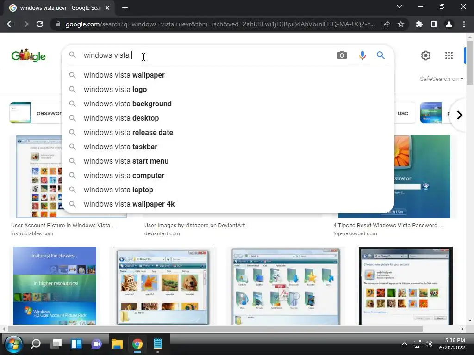This screenshot has height=355, width=474.
Task: Open the Google apps grid
Action: (x=449, y=55)
